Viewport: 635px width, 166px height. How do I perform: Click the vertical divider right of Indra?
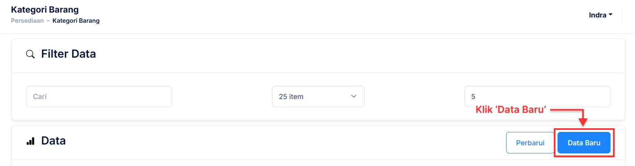click(622, 15)
